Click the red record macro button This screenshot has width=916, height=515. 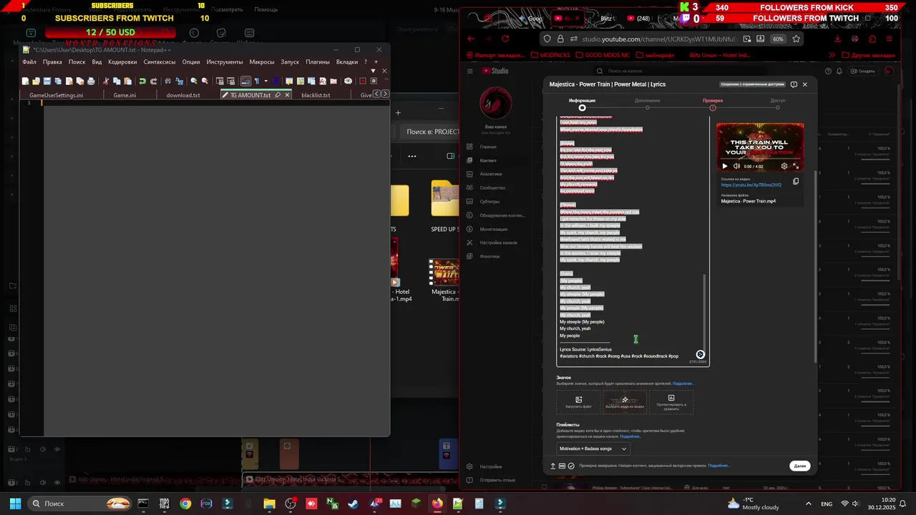363,82
